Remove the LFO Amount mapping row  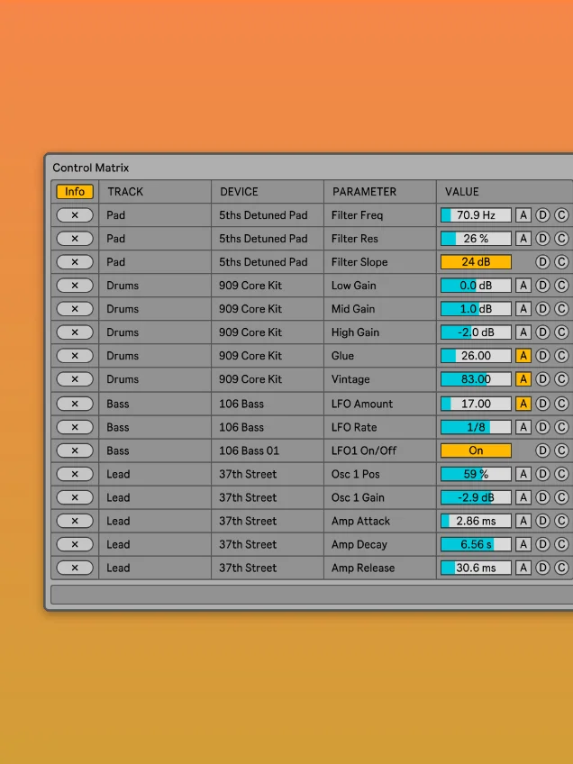[75, 404]
